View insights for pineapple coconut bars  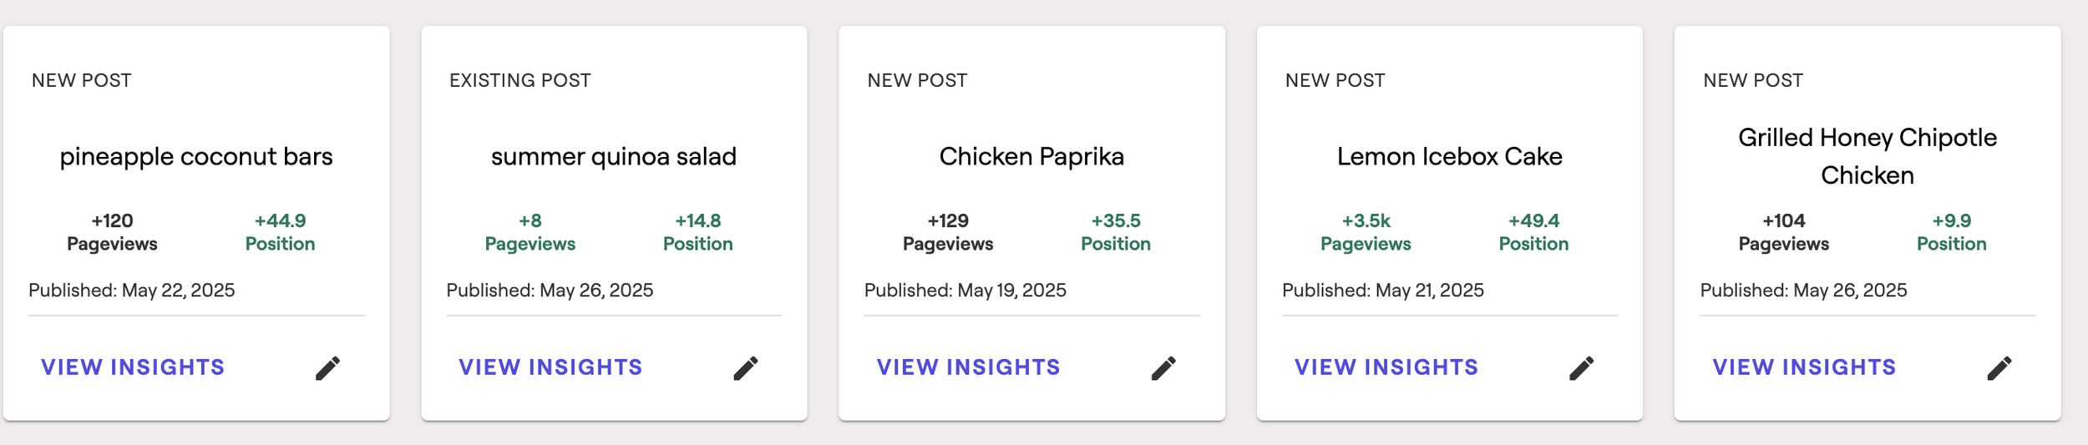click(133, 367)
